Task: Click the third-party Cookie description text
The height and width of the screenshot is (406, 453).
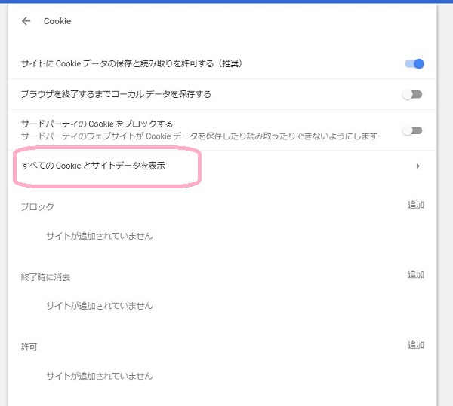Action: click(x=199, y=136)
